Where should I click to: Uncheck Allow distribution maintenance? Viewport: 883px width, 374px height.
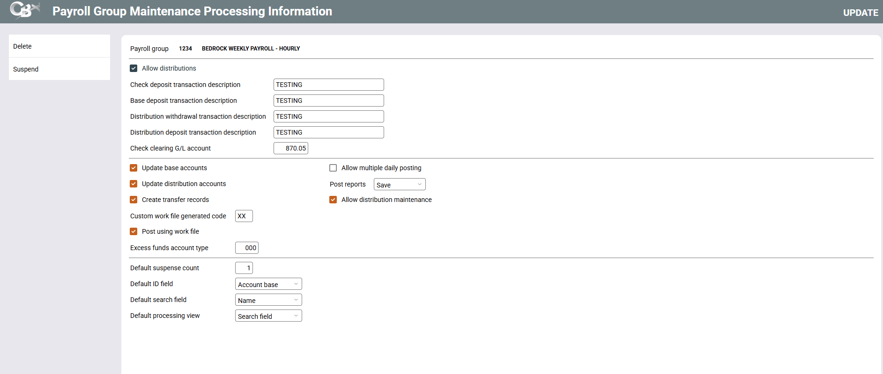tap(333, 200)
